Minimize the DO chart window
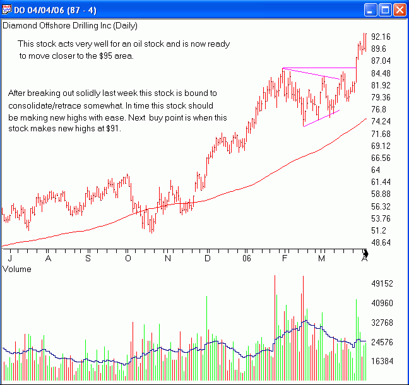Image resolution: width=409 pixels, height=385 pixels. pyautogui.click(x=370, y=10)
